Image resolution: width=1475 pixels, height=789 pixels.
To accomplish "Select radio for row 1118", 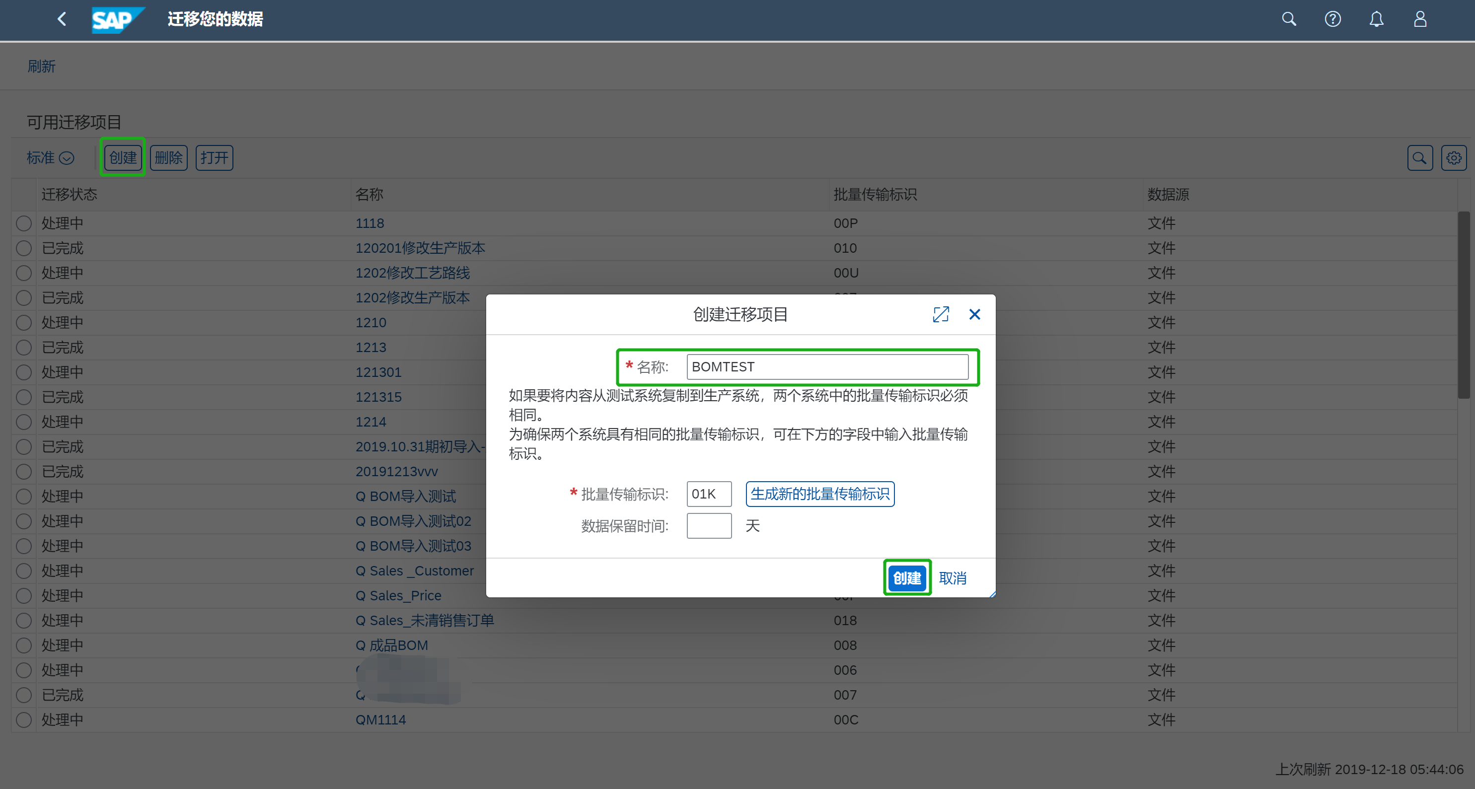I will tap(23, 223).
